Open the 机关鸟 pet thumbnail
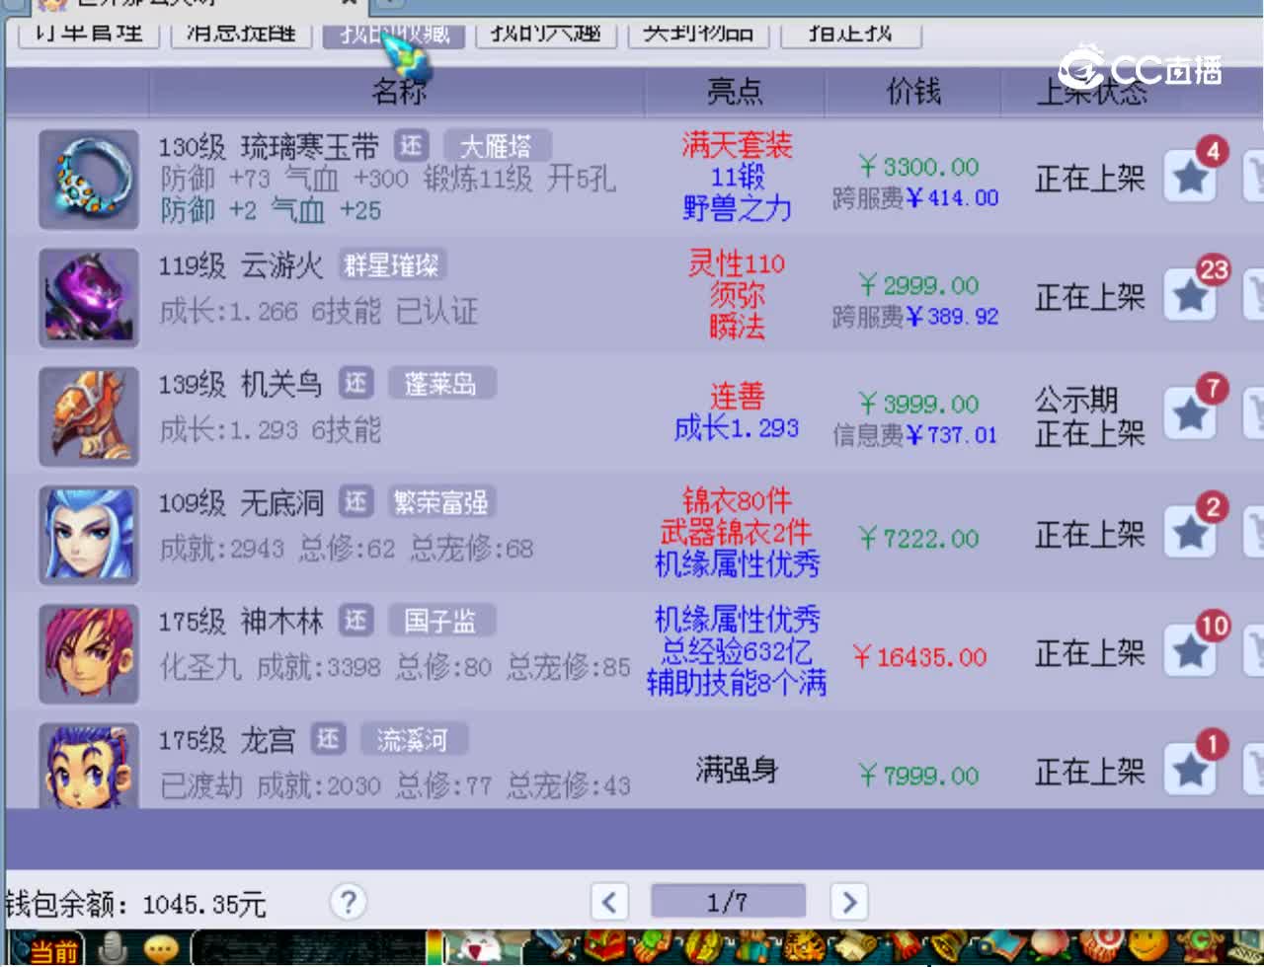 [x=89, y=416]
